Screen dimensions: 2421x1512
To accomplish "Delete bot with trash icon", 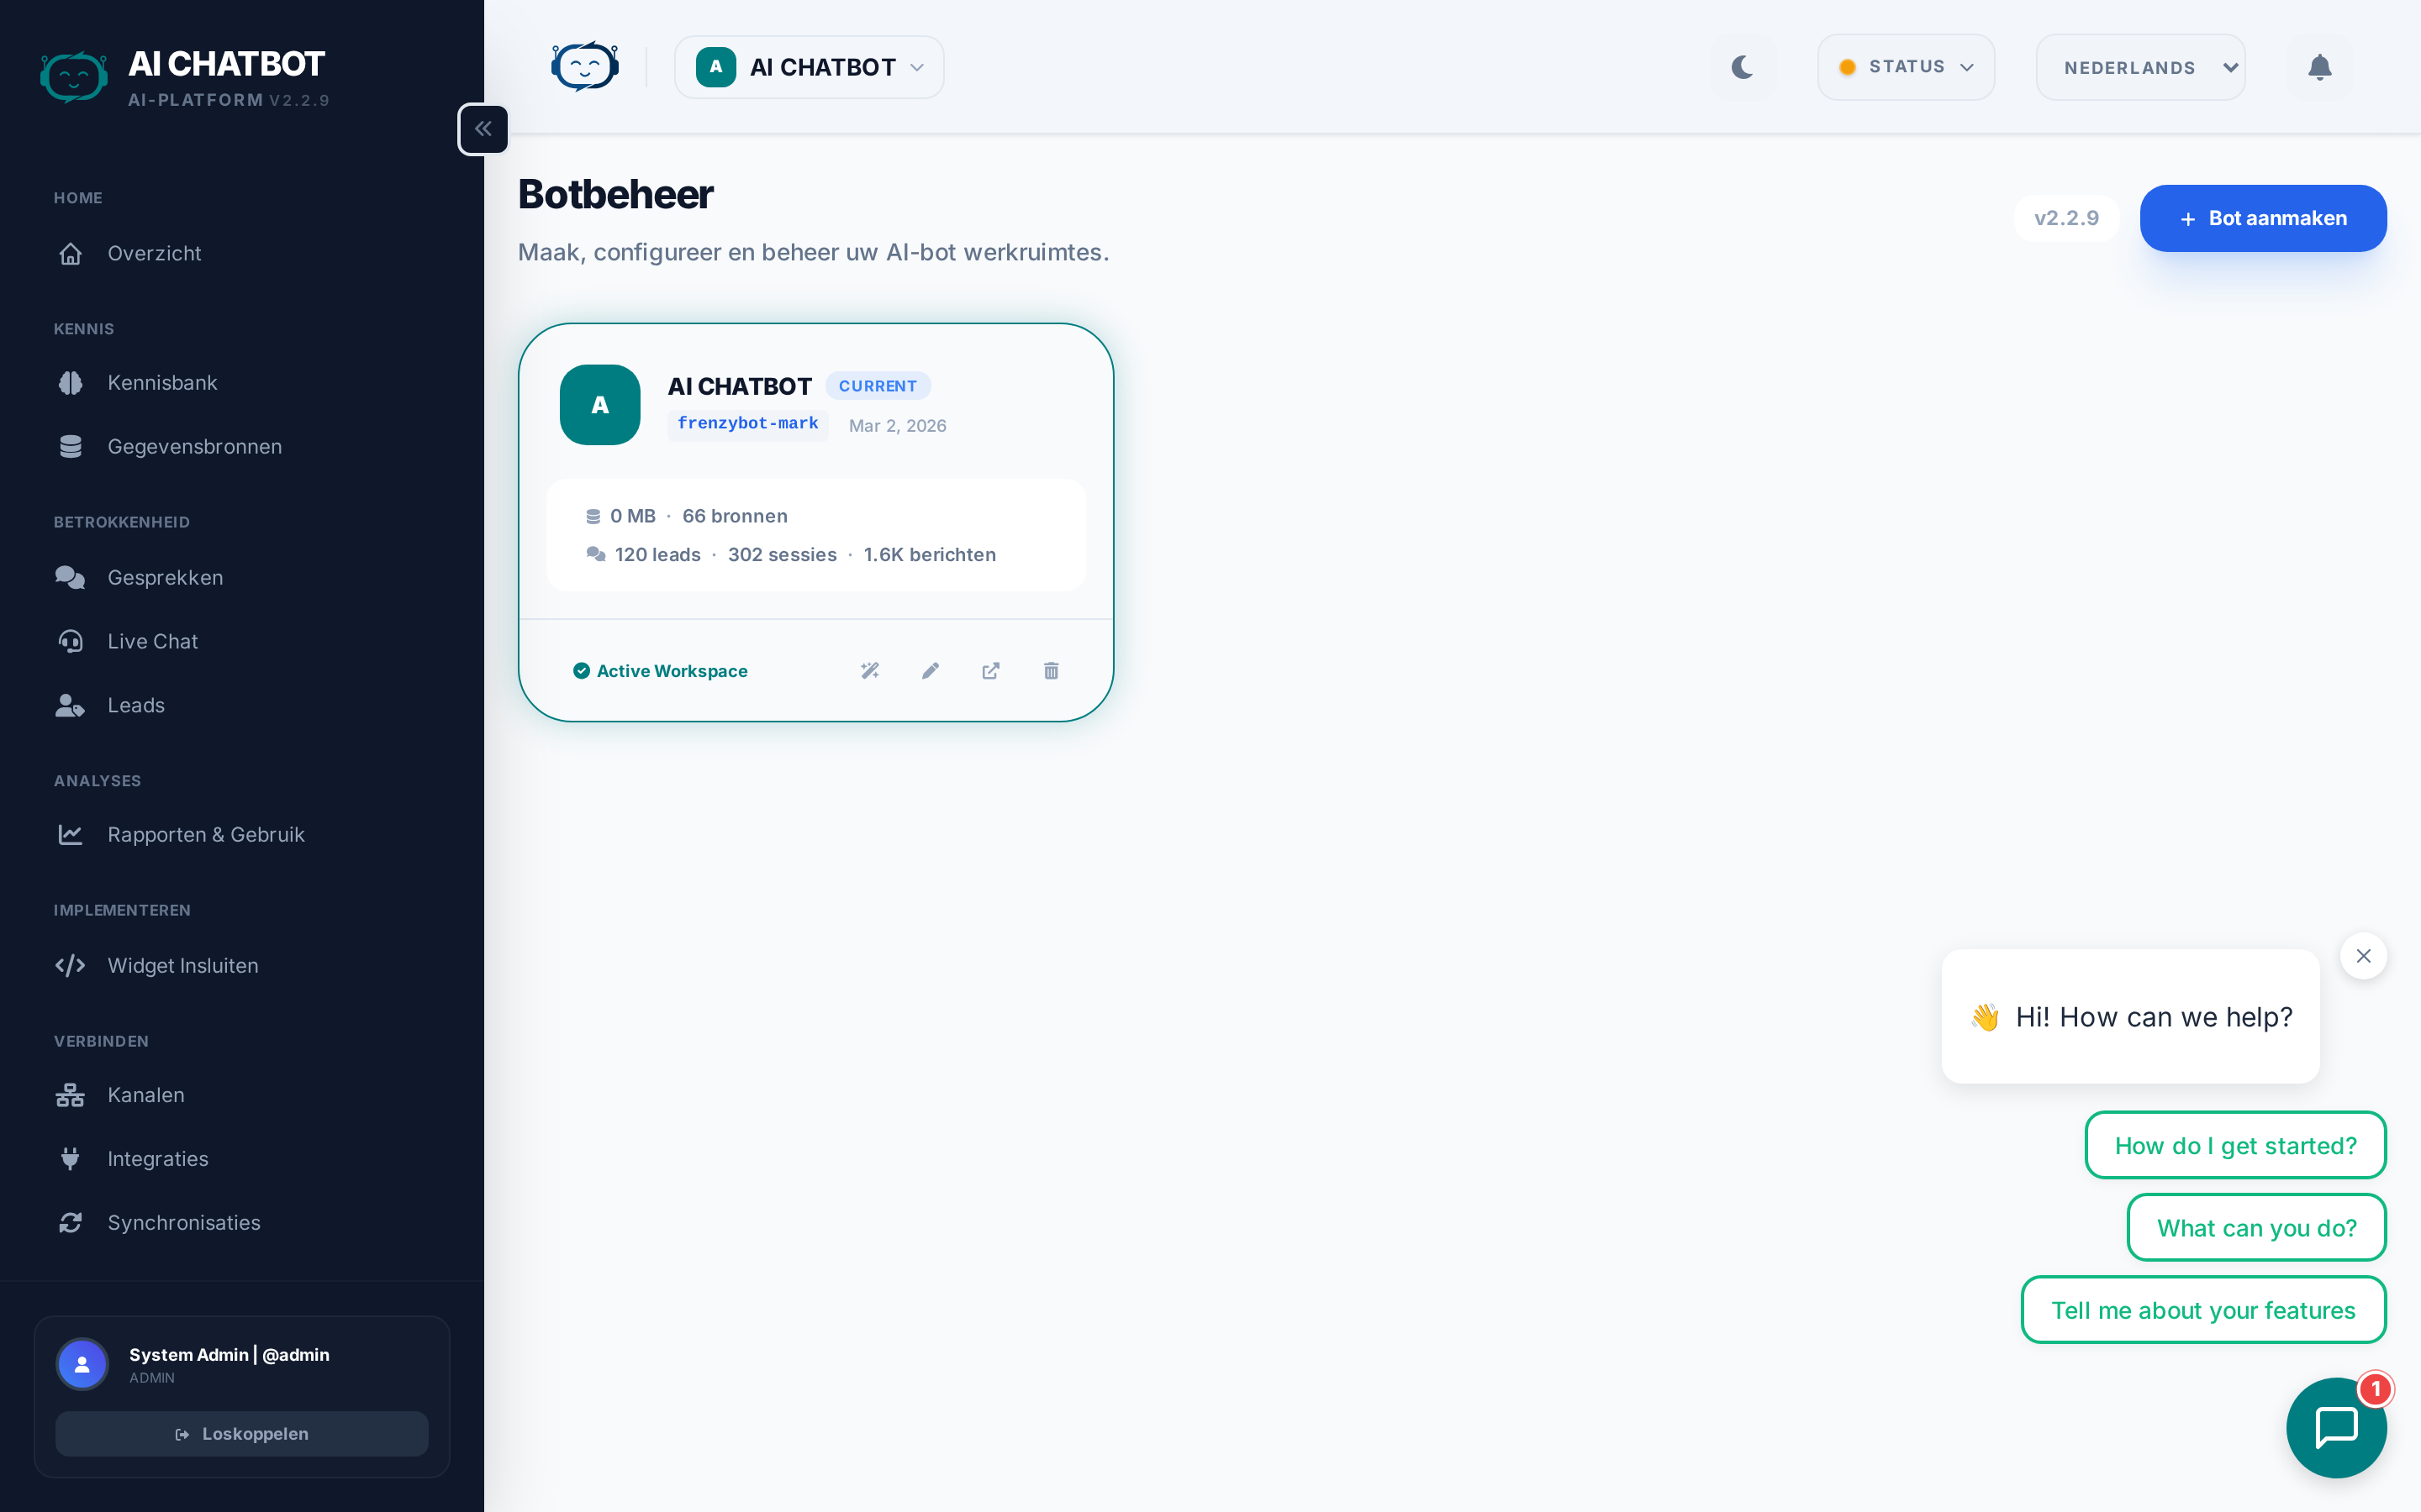I will [1051, 670].
